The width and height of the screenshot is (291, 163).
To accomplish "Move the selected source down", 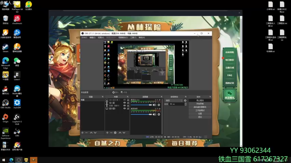I will 124,133.
